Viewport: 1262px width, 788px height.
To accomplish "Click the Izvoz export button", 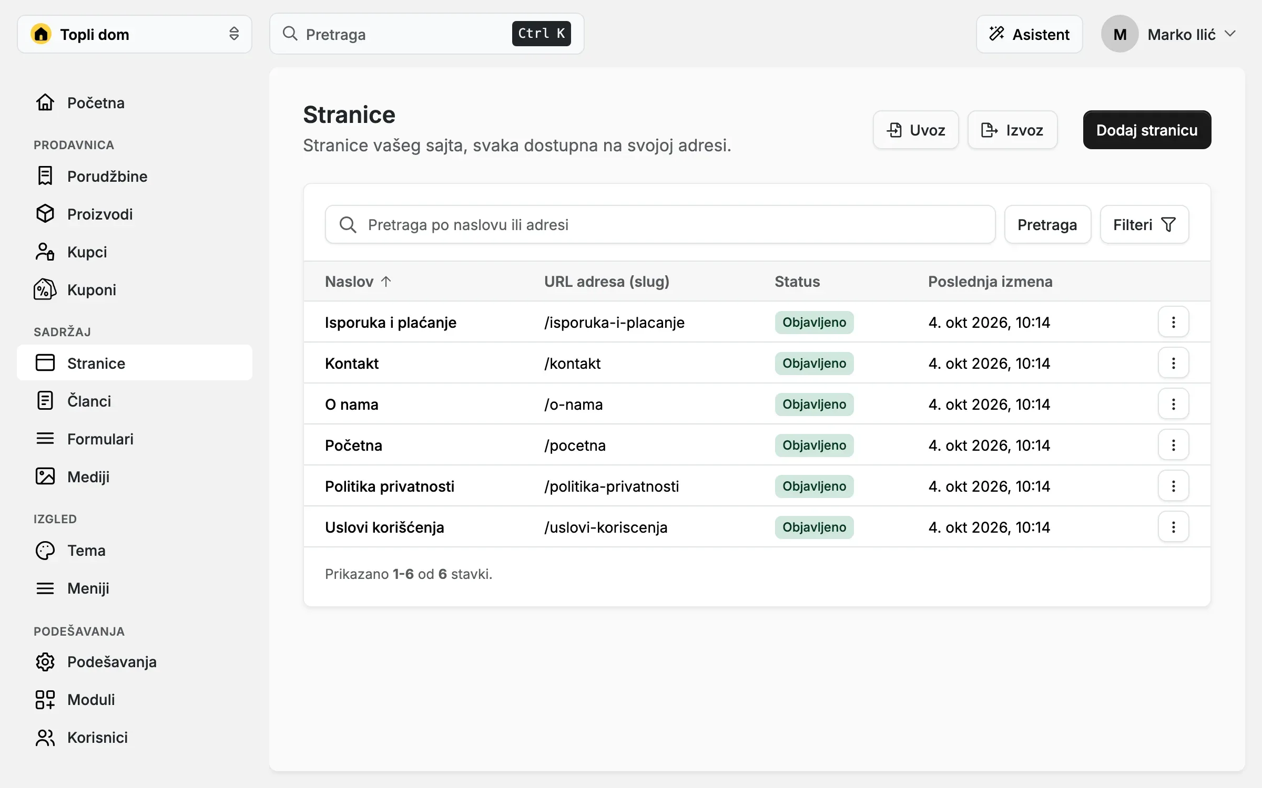I will [1012, 130].
